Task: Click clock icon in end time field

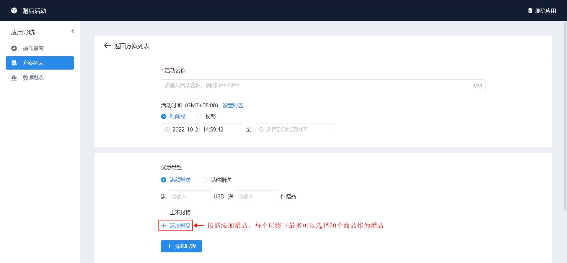Action: 261,129
